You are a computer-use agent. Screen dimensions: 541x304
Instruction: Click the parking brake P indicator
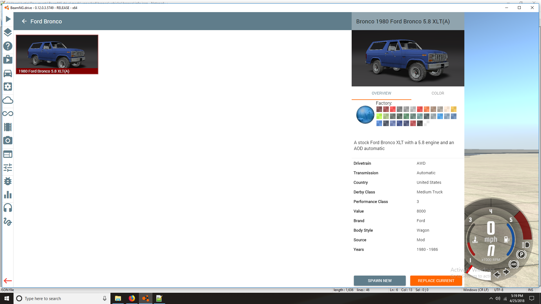click(521, 254)
